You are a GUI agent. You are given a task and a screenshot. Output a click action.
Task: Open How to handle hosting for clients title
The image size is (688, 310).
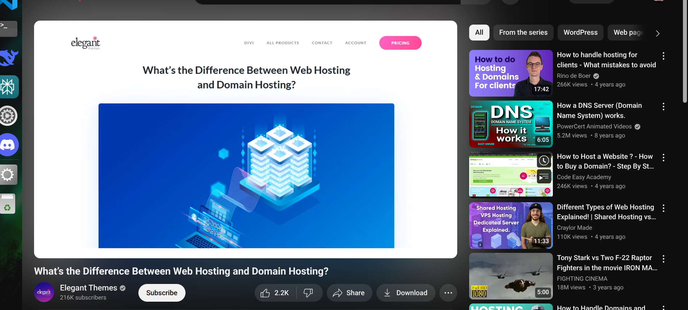tap(606, 60)
